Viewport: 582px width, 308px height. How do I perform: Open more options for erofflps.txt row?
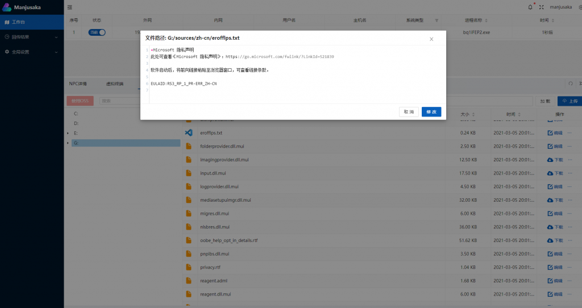[569, 133]
